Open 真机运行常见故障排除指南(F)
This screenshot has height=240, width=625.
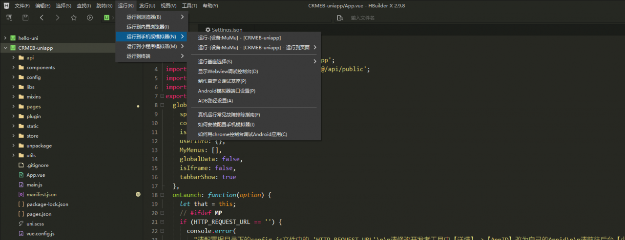[253, 115]
